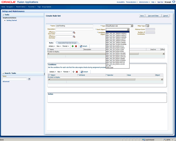Click right arrow of Conditions table scrollbar

coord(162,79)
